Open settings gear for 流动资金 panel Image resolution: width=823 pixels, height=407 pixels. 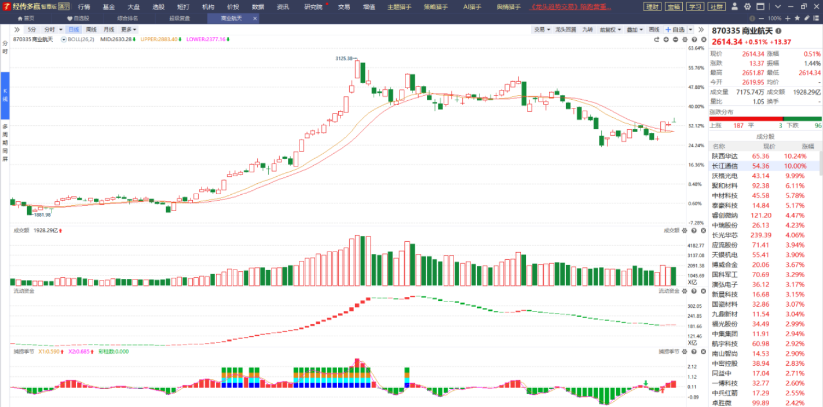(685, 291)
